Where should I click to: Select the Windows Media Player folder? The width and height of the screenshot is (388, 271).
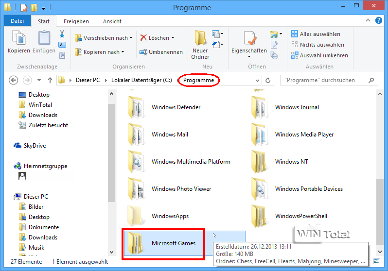[x=293, y=135]
